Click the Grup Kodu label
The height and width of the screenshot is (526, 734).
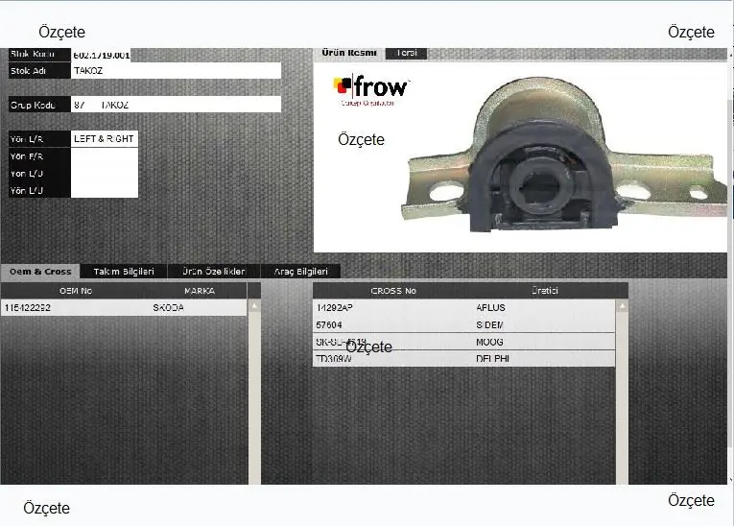click(x=33, y=105)
